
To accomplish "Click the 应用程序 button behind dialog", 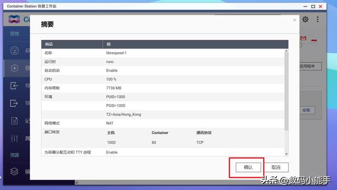I will click(310, 66).
